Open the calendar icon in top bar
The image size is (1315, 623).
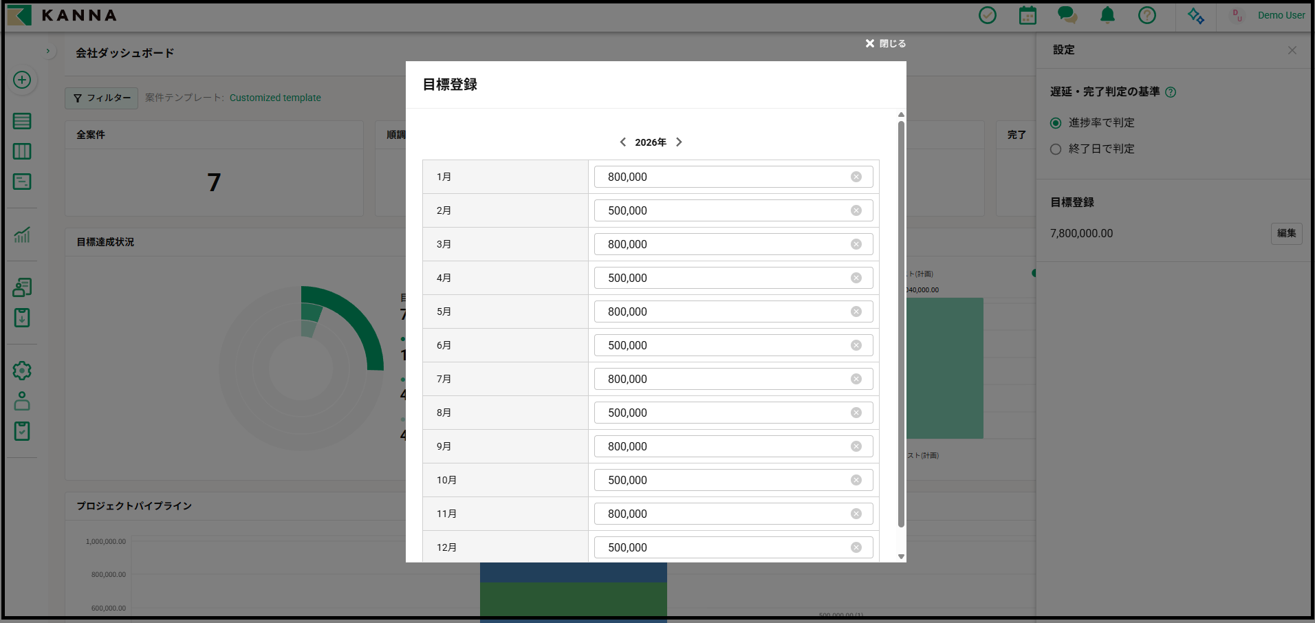click(1028, 15)
